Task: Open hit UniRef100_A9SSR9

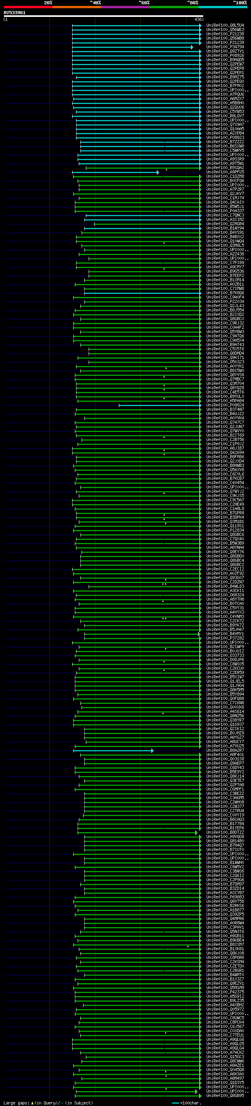Action: tap(225, 159)
